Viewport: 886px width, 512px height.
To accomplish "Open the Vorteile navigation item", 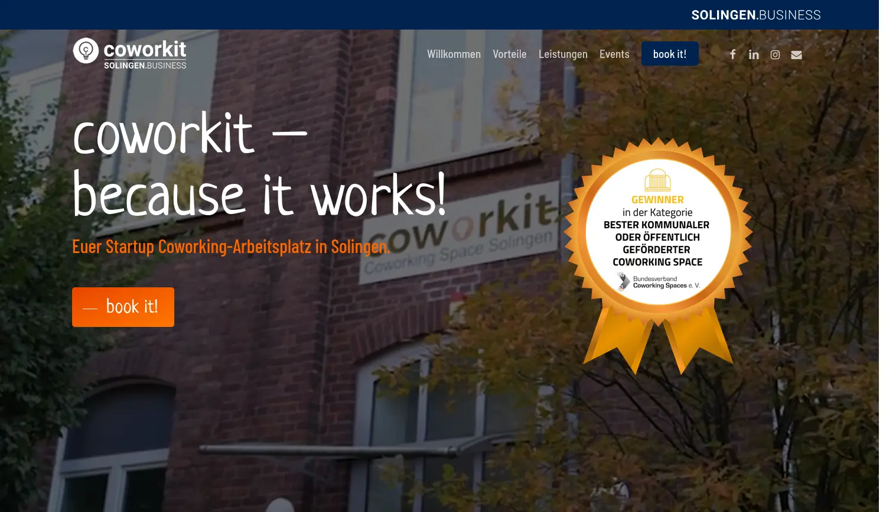I will 509,54.
